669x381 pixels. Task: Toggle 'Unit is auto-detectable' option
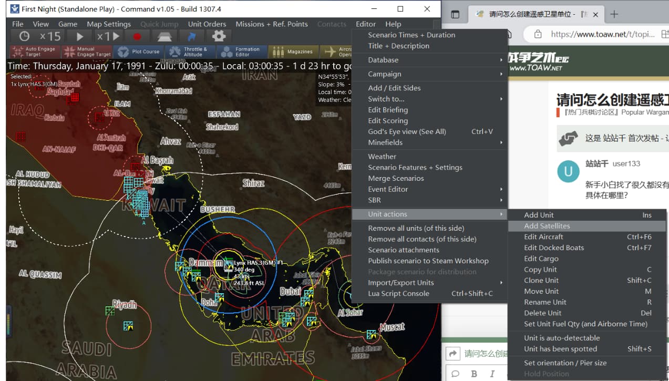click(587, 338)
